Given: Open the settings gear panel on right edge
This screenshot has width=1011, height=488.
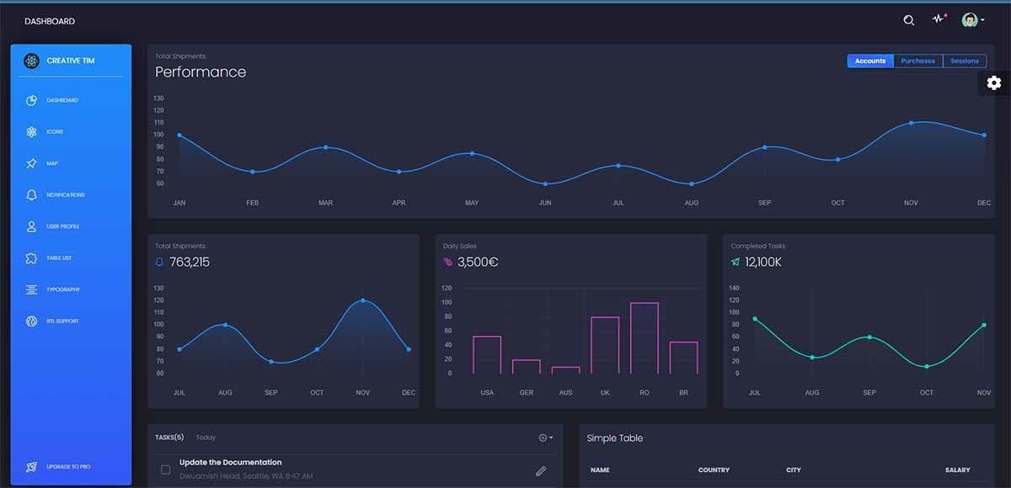Looking at the screenshot, I should click(x=994, y=82).
